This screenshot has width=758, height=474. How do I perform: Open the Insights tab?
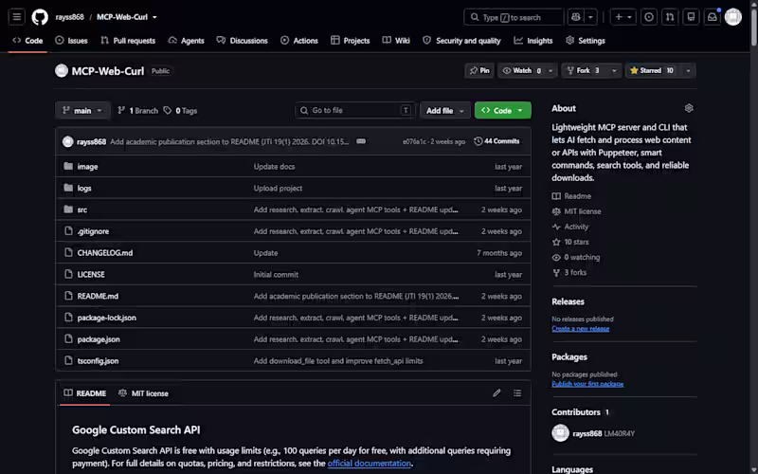[x=533, y=41]
